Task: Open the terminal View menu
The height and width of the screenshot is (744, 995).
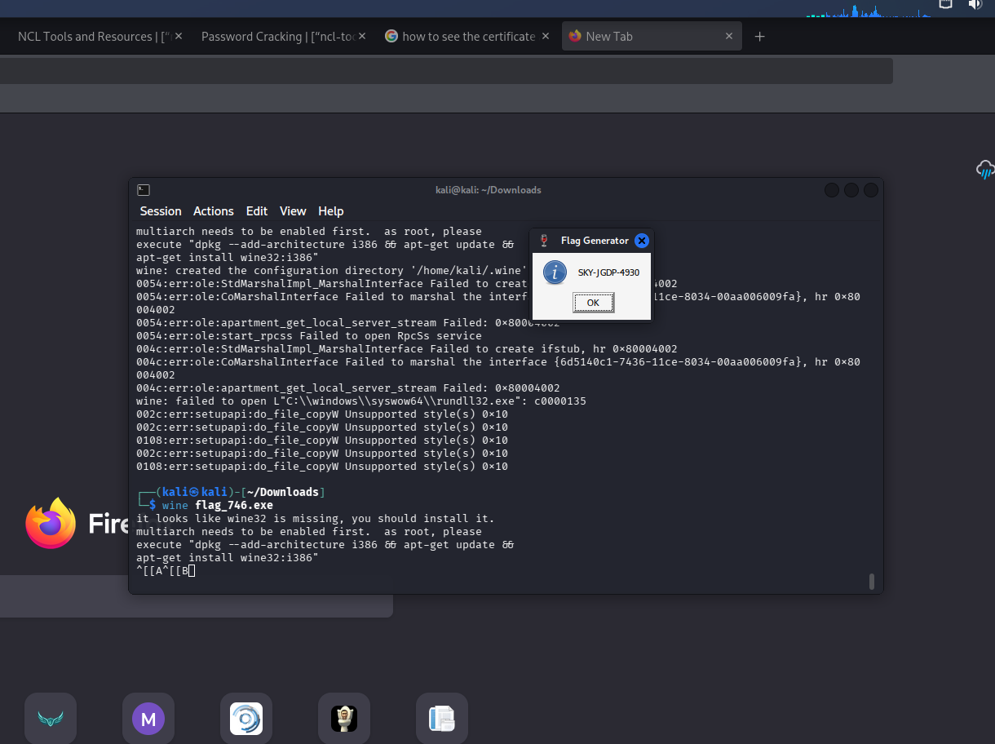Action: [293, 211]
